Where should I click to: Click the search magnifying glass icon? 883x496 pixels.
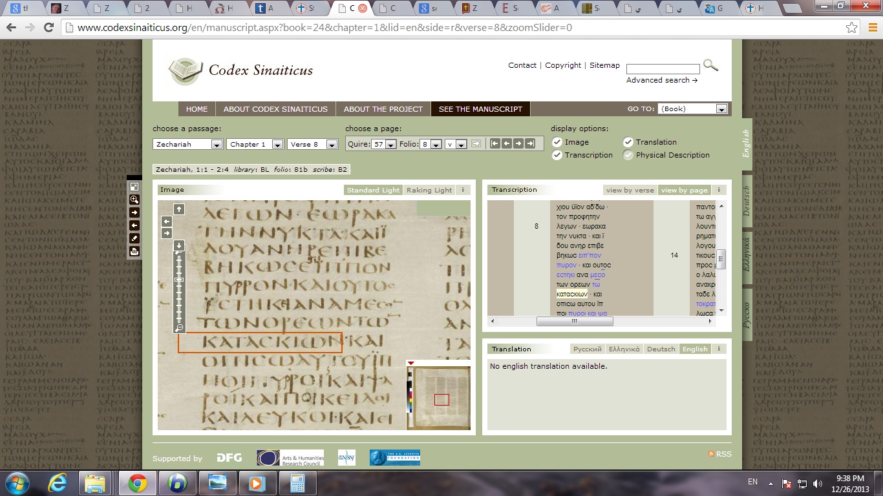click(x=710, y=65)
